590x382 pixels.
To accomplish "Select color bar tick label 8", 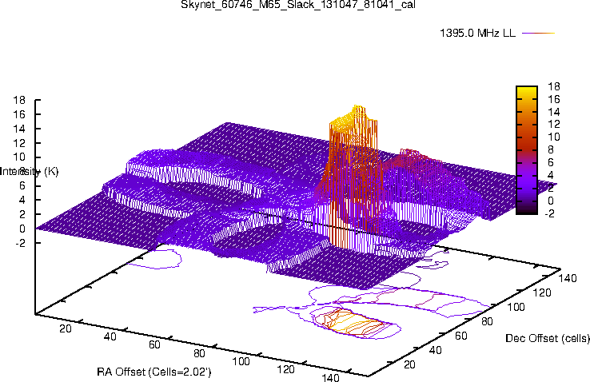I will pyautogui.click(x=551, y=150).
